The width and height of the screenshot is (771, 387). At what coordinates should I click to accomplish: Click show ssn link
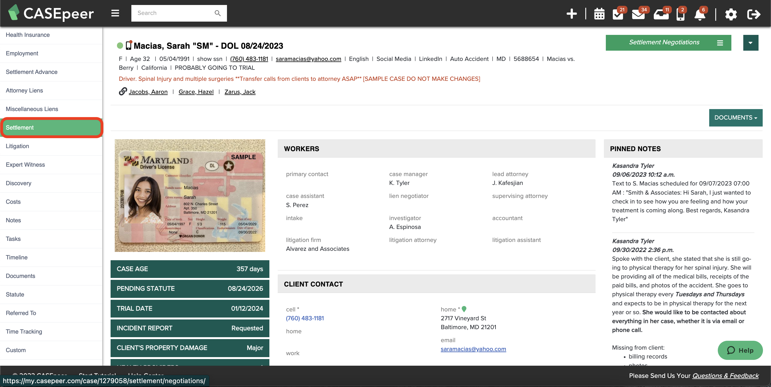(210, 59)
